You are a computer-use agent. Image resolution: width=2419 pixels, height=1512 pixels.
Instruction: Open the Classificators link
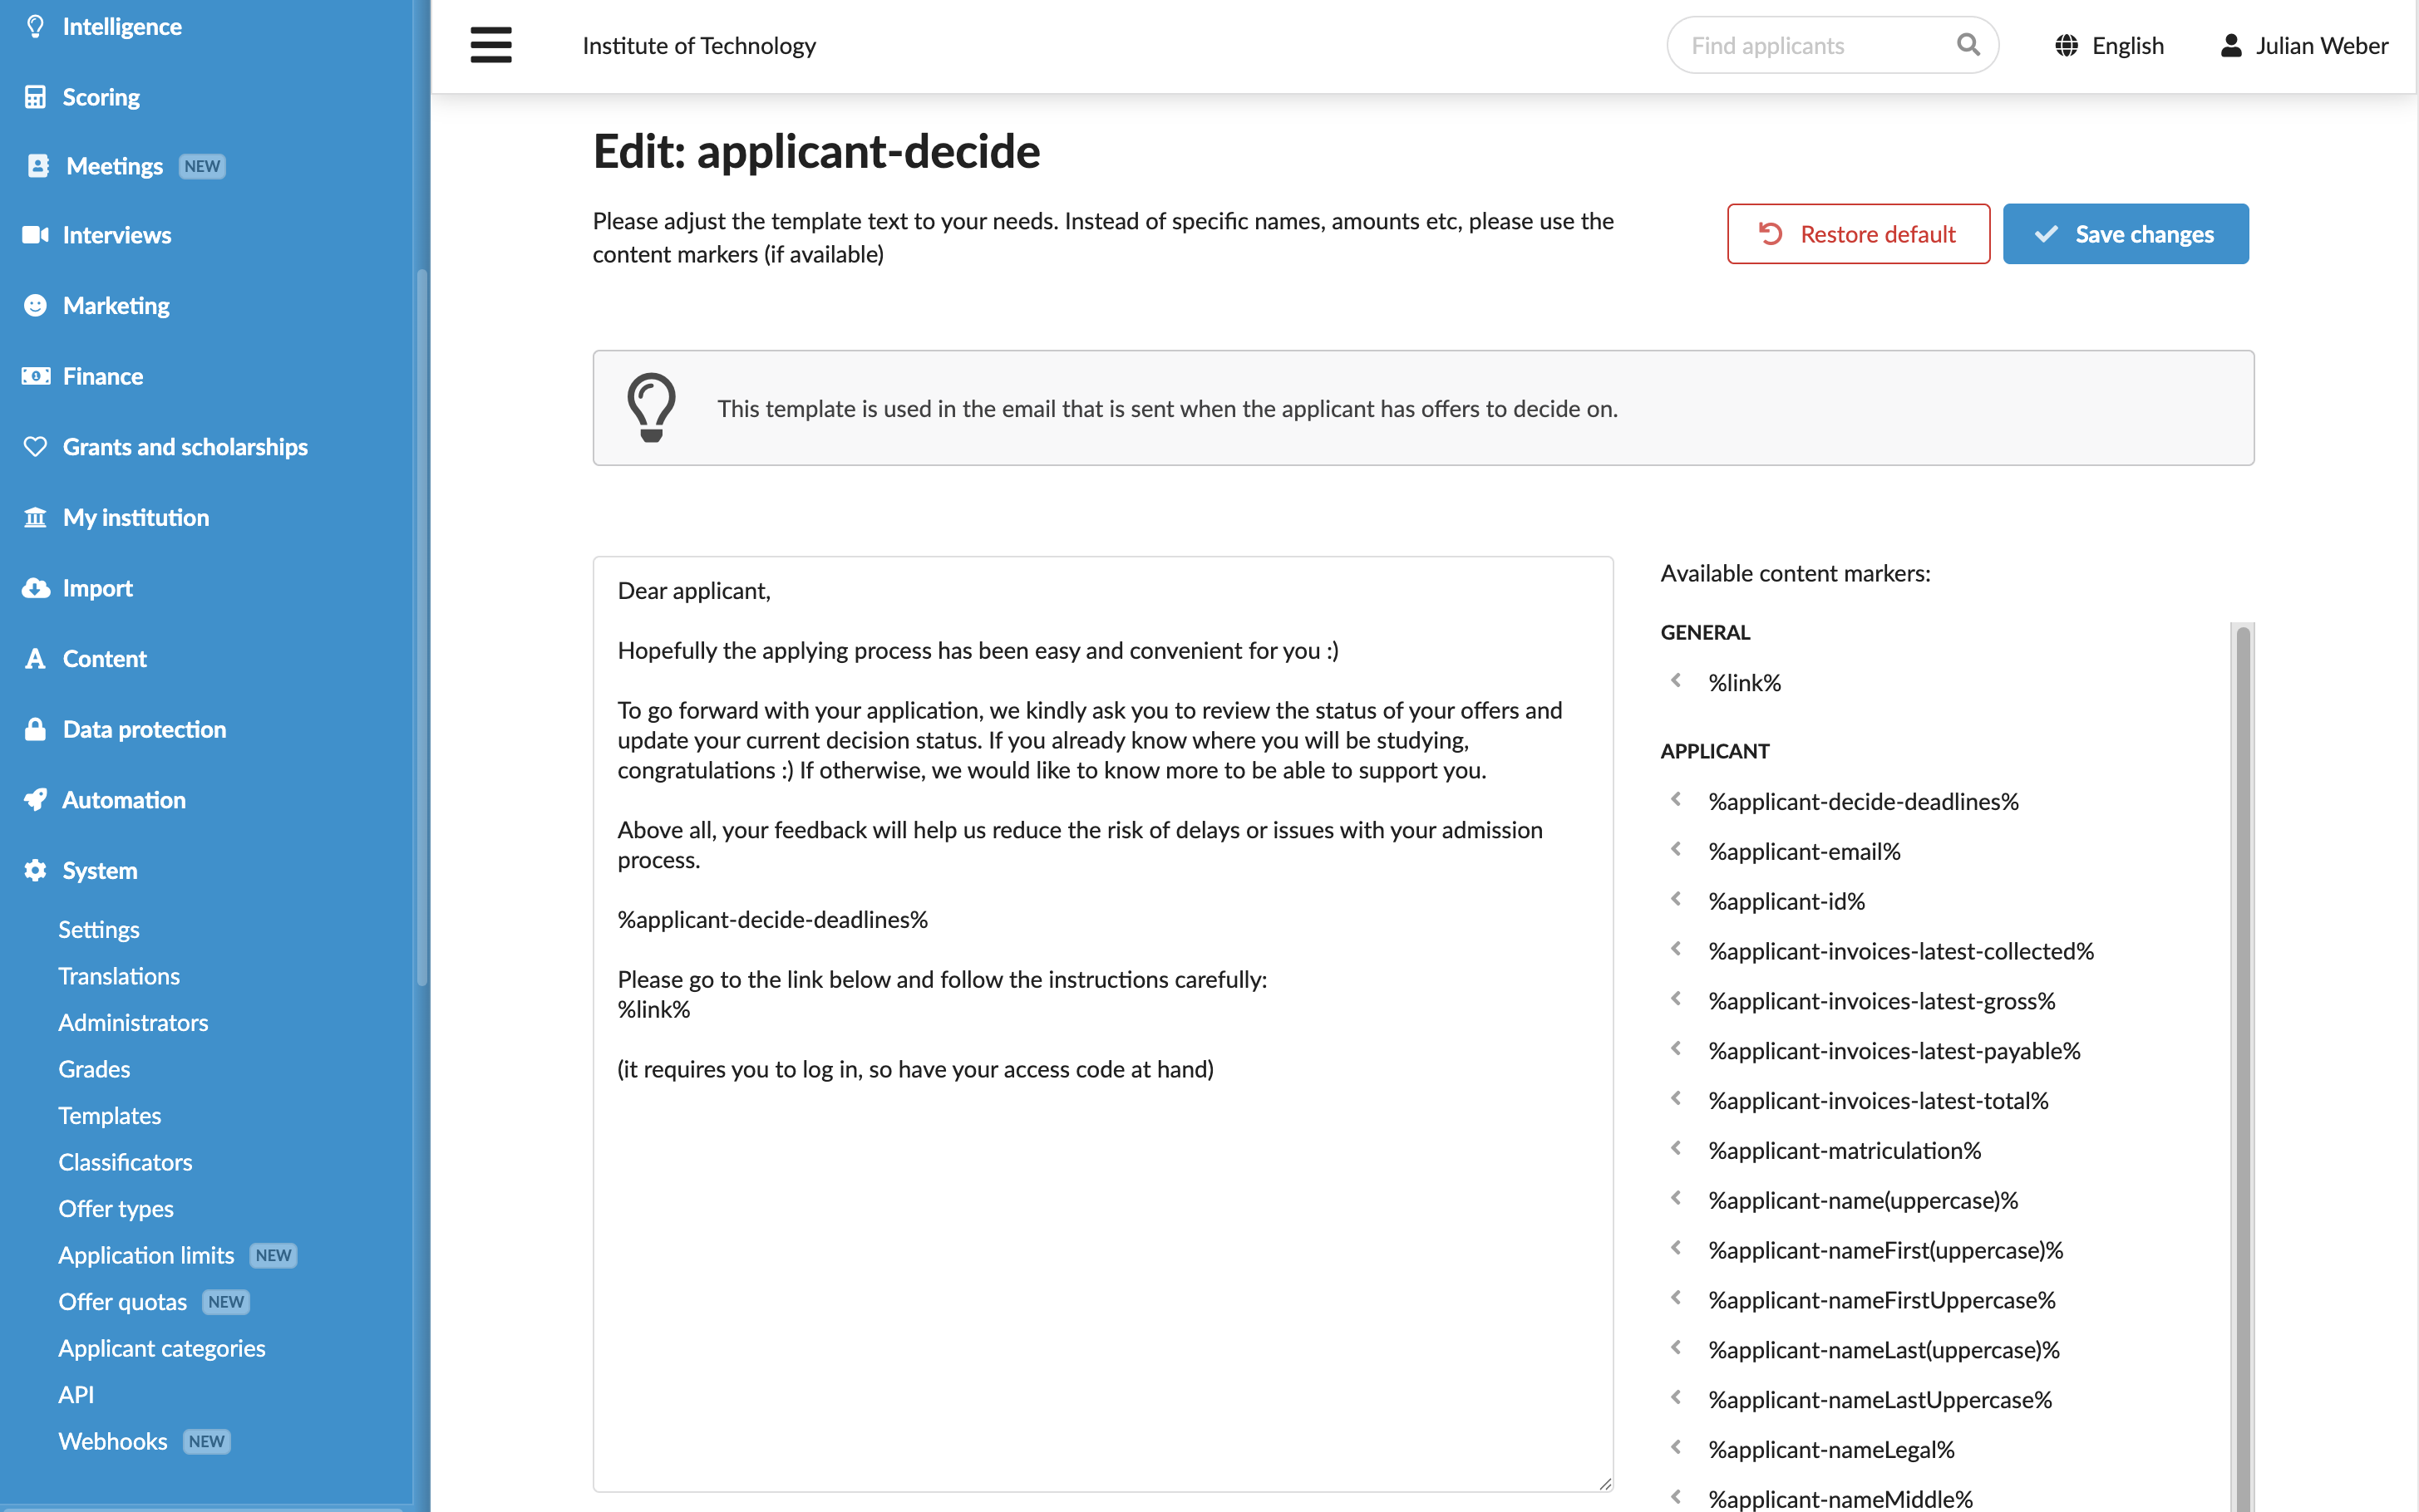125,1162
